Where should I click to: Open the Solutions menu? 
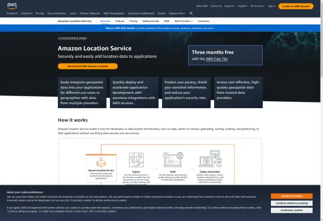(x=27, y=13)
